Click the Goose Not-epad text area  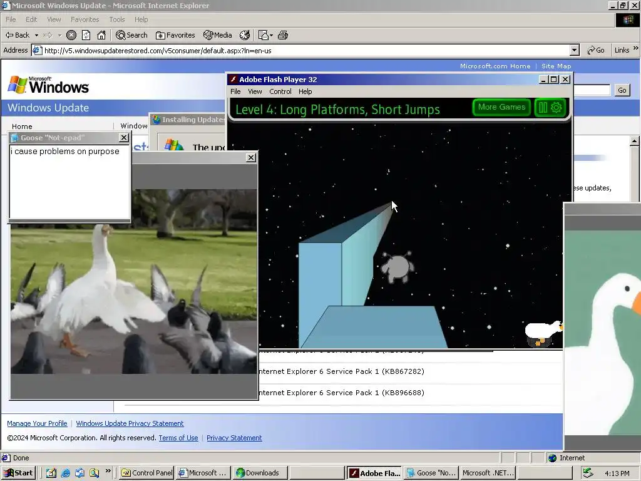coord(69,181)
